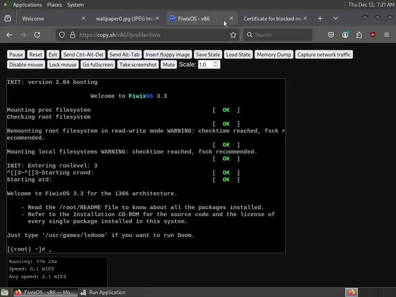Open the Firefox hamburger menu

pyautogui.click(x=387, y=35)
